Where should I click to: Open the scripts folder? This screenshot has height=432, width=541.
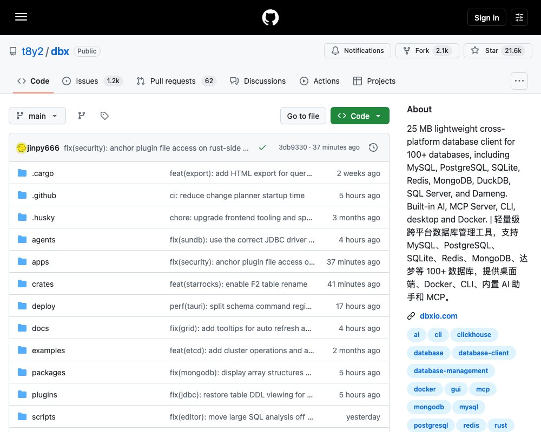pyautogui.click(x=43, y=417)
